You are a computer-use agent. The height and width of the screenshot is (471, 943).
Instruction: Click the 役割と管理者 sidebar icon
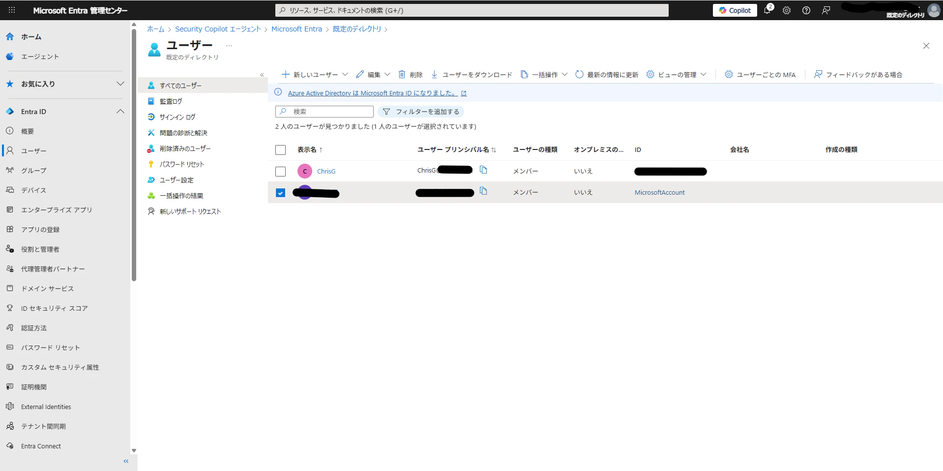point(10,249)
